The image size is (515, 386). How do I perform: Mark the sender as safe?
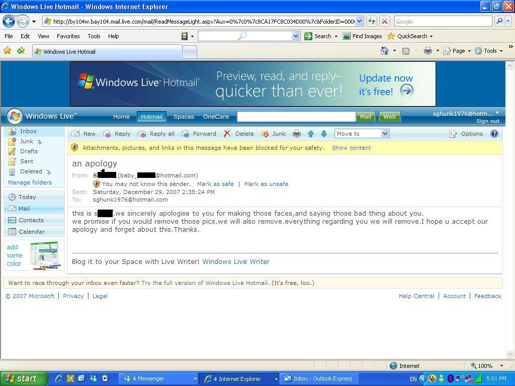[x=215, y=184]
